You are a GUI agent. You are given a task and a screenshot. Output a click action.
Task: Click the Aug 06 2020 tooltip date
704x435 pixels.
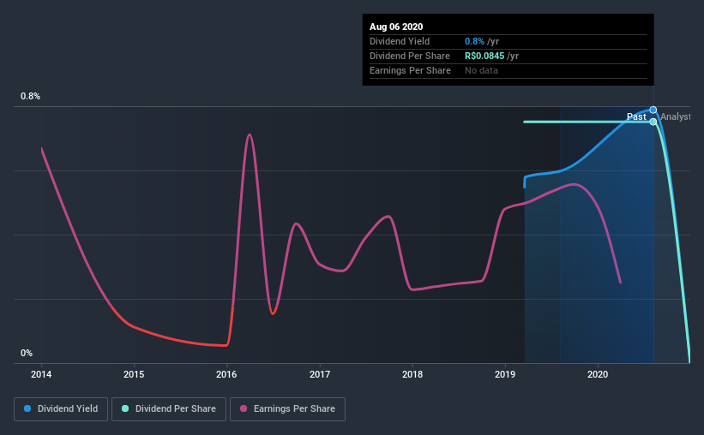pyautogui.click(x=396, y=27)
